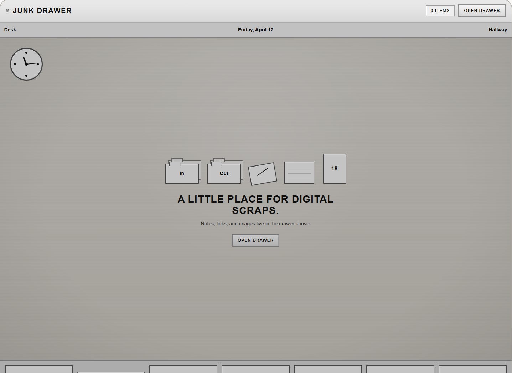Click the tilted card with diagonal line
This screenshot has width=512, height=373.
[x=263, y=174]
